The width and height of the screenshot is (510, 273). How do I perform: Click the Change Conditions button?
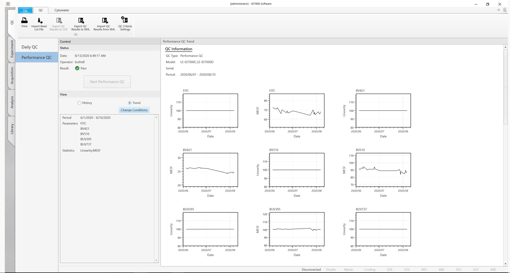[x=134, y=110]
